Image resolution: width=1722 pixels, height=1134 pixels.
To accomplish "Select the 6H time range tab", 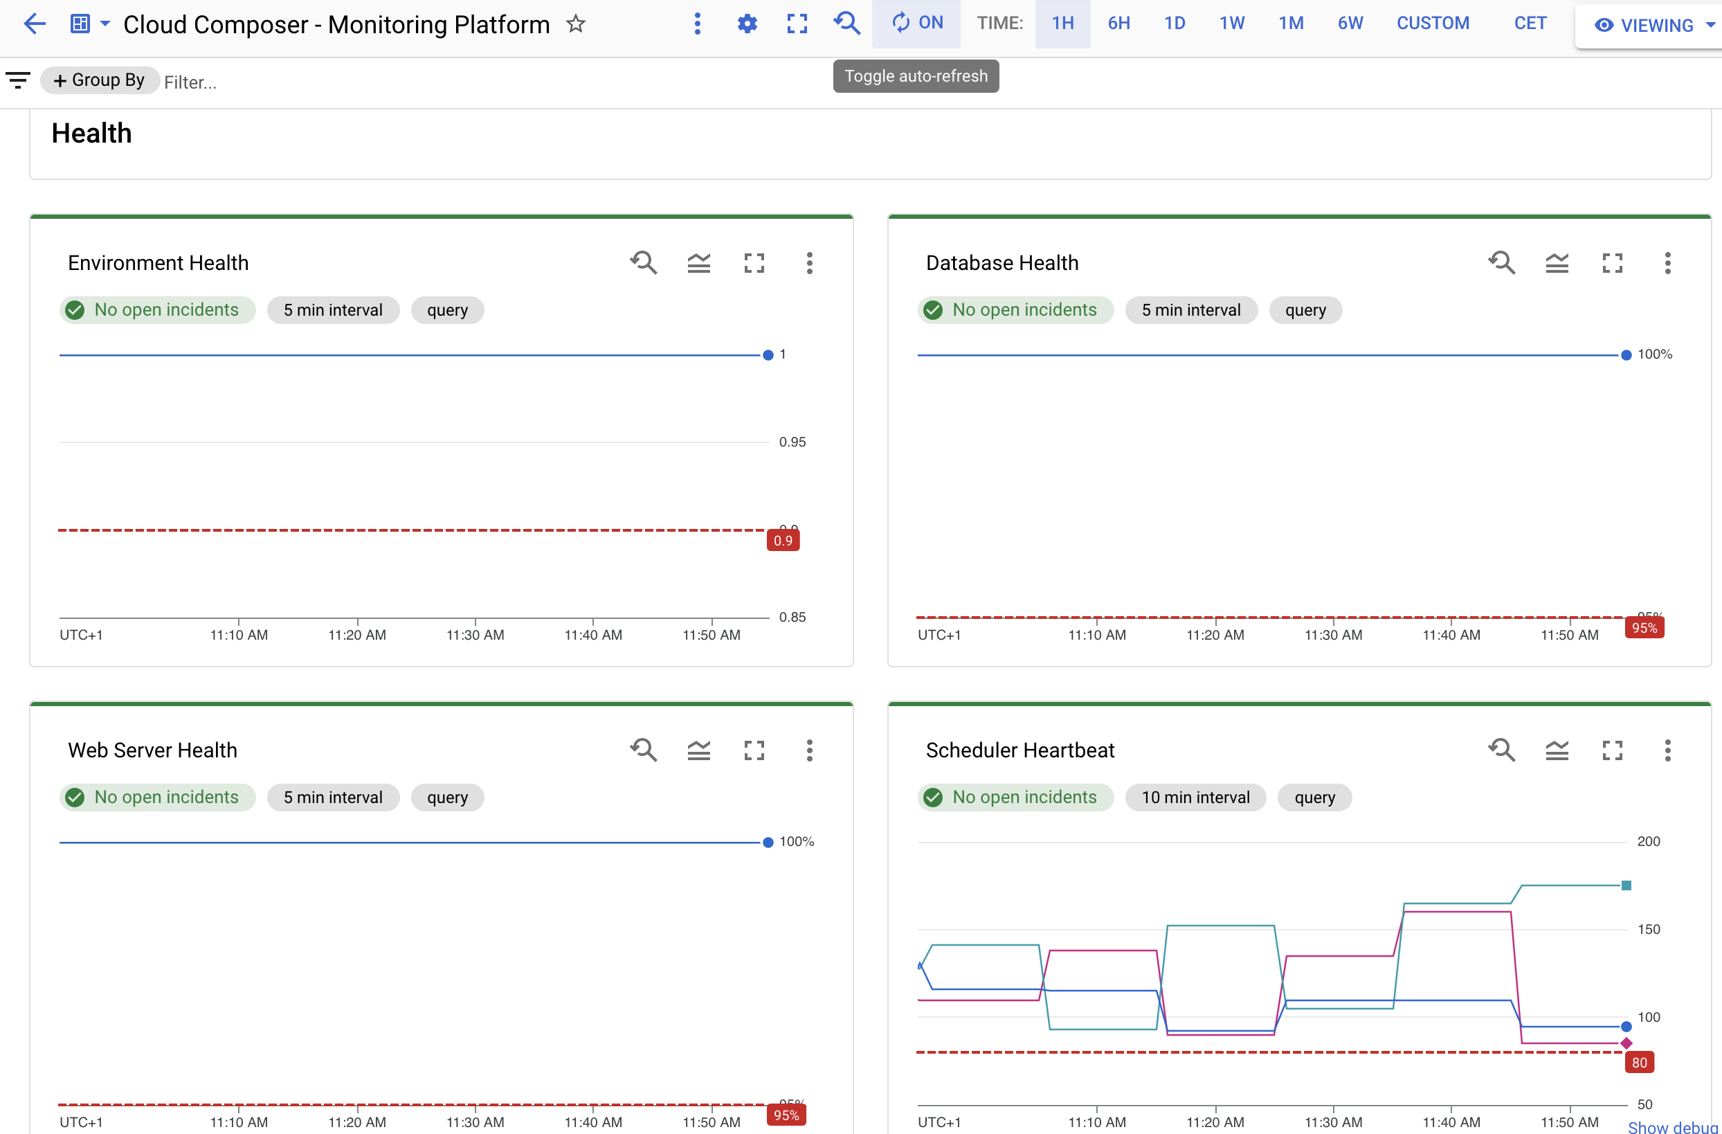I will pyautogui.click(x=1118, y=23).
